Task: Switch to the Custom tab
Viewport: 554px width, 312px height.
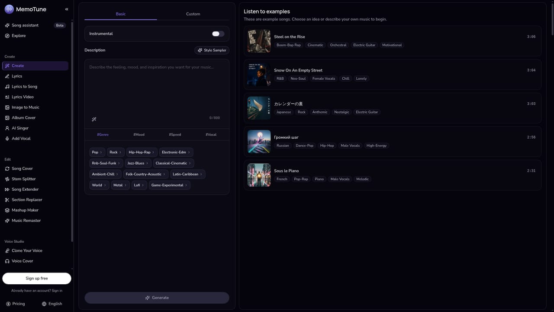Action: pos(193,14)
